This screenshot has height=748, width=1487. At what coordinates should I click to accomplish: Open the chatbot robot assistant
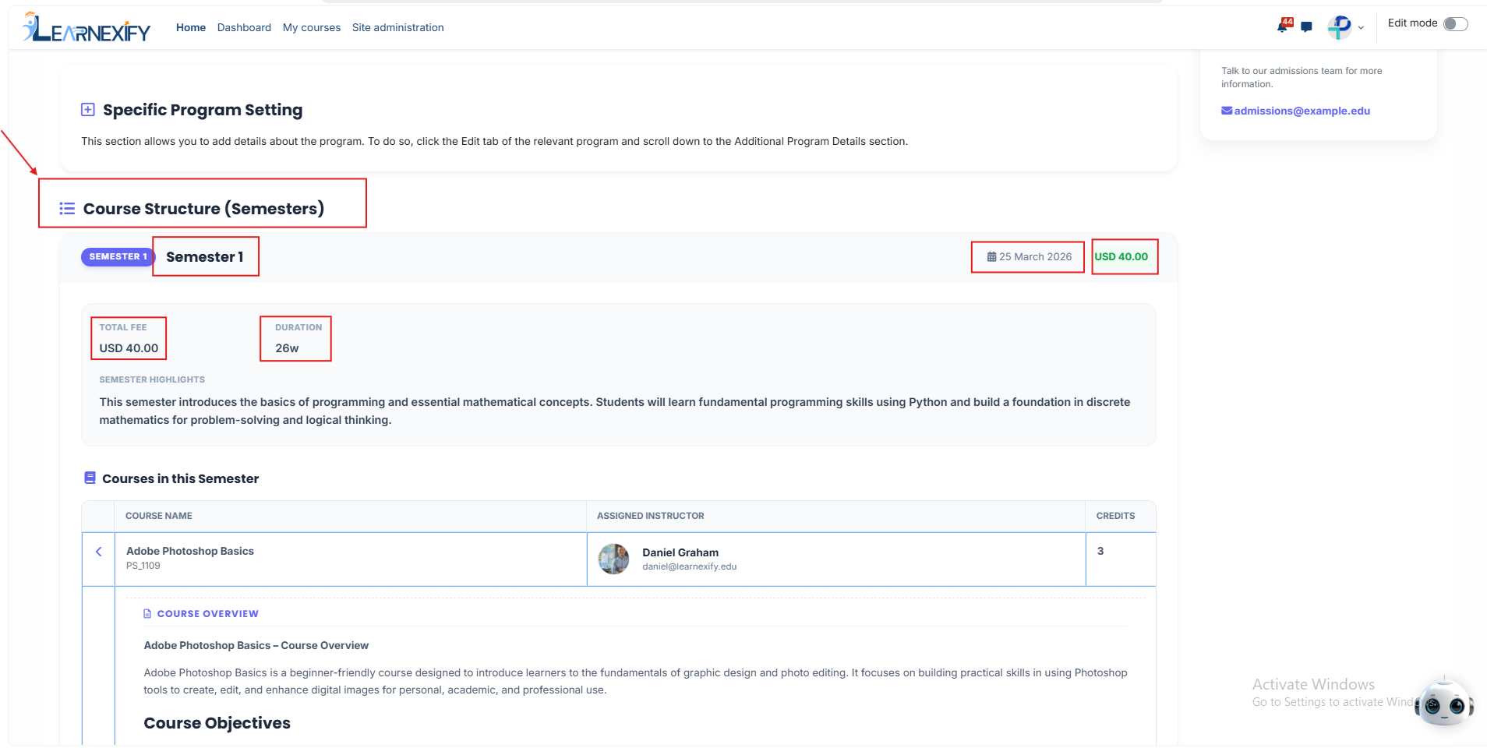point(1444,703)
